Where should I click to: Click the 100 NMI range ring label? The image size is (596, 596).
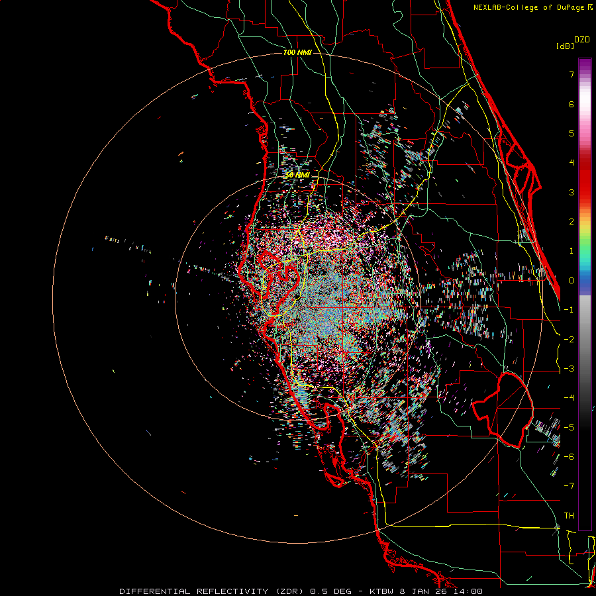pos(297,52)
